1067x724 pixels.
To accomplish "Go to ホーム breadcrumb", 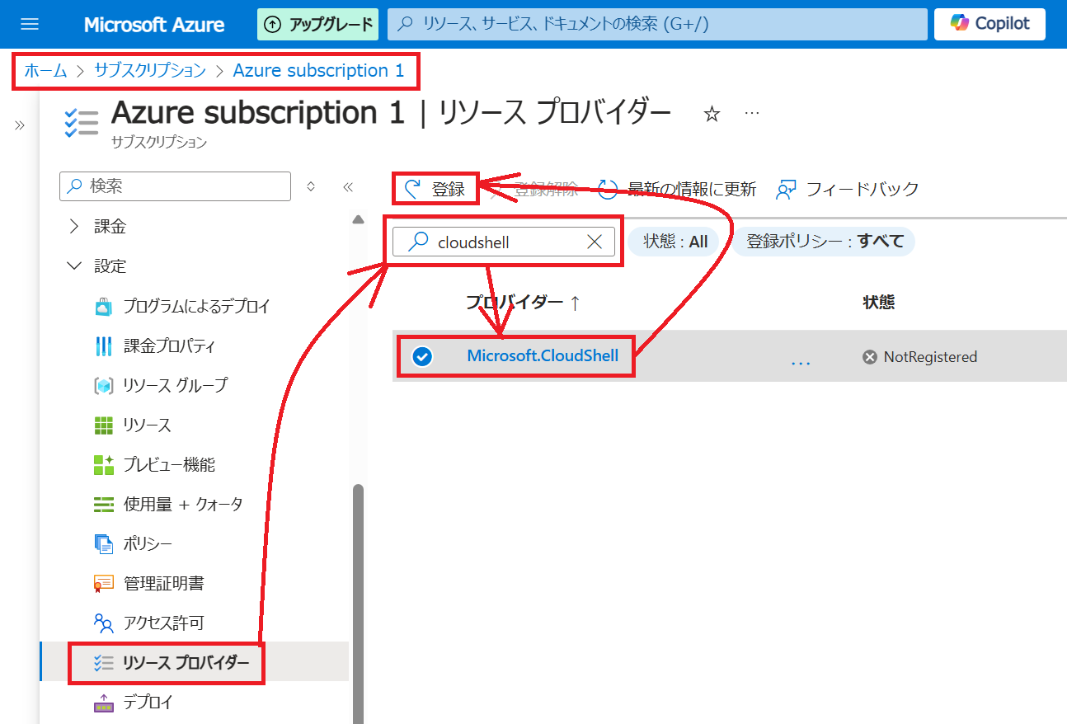I will tap(45, 71).
